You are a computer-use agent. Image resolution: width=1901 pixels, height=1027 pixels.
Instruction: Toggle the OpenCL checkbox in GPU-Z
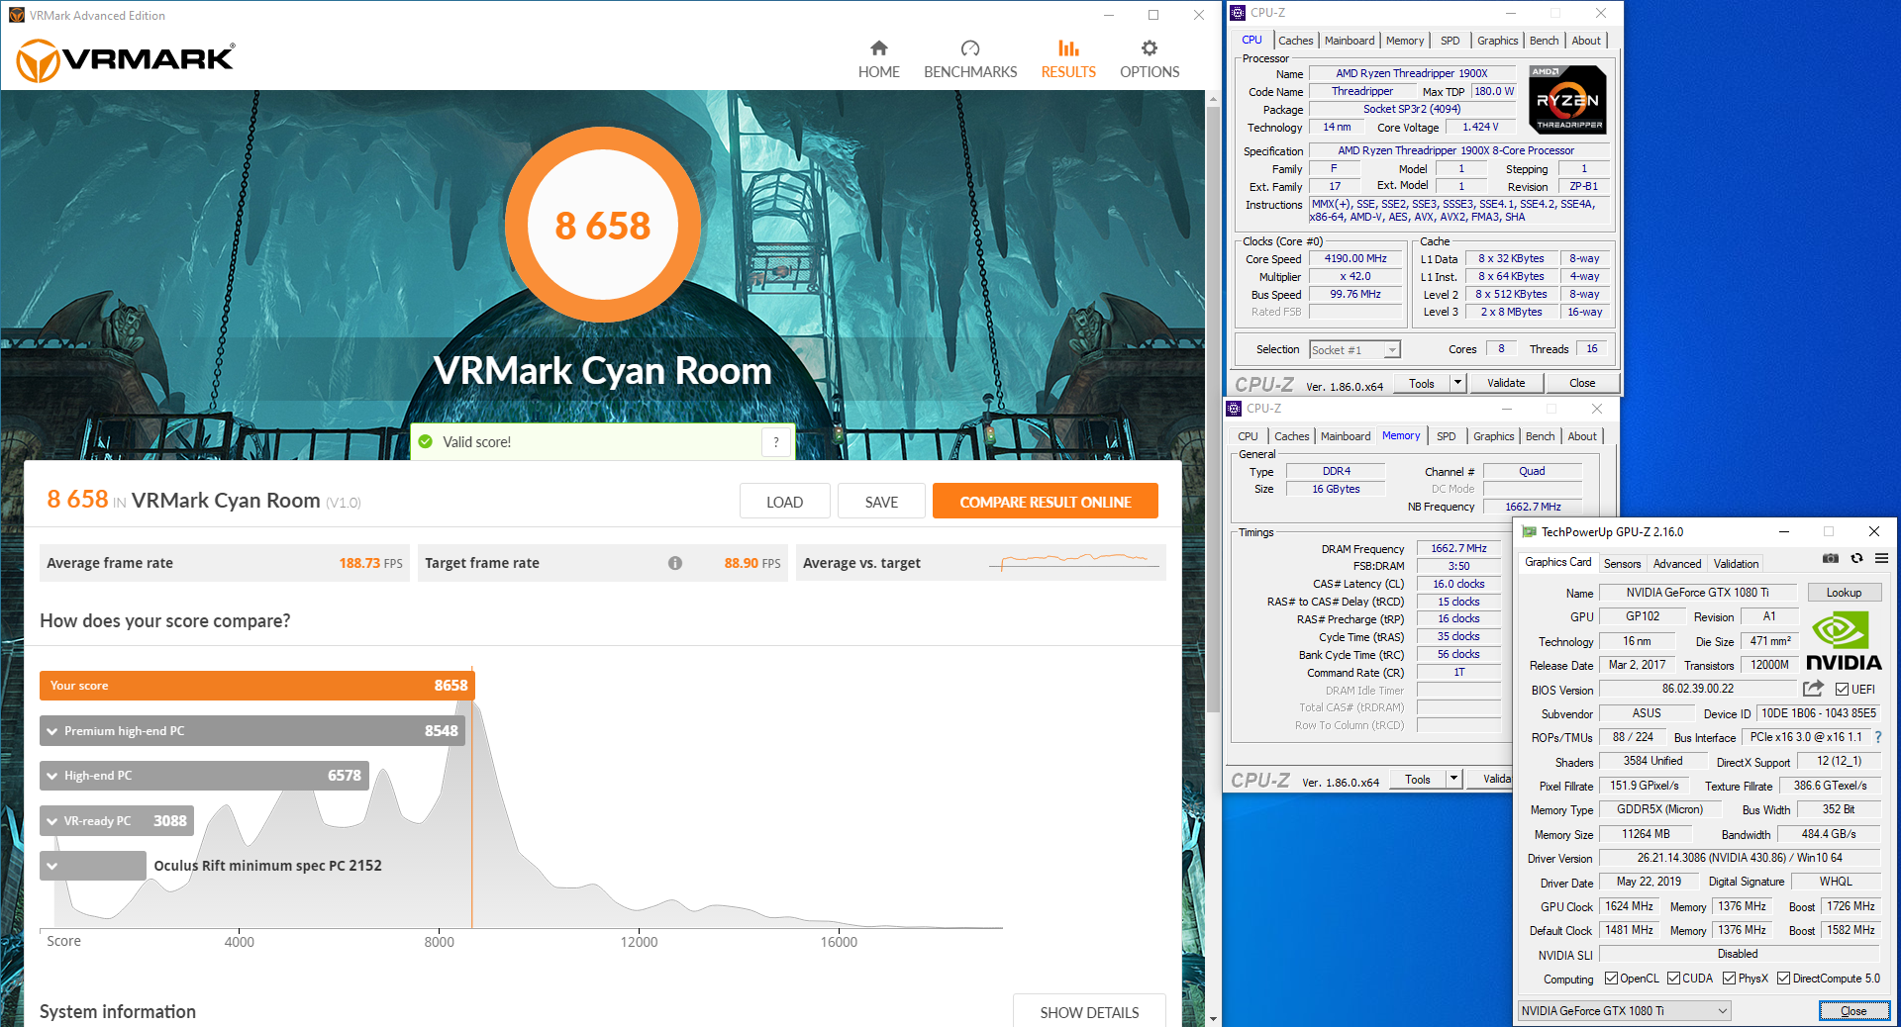(1611, 979)
